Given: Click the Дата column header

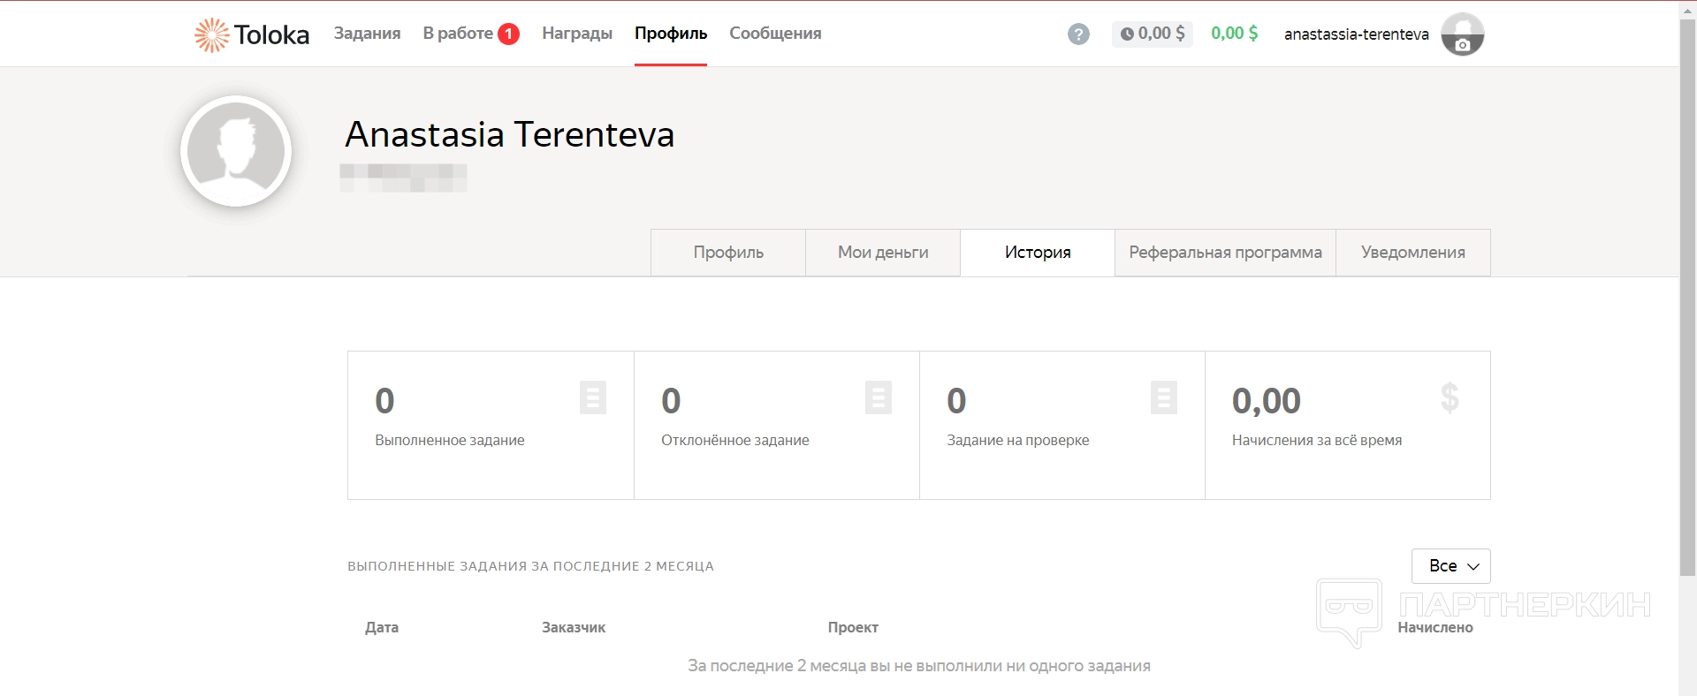Looking at the screenshot, I should click(x=382, y=627).
